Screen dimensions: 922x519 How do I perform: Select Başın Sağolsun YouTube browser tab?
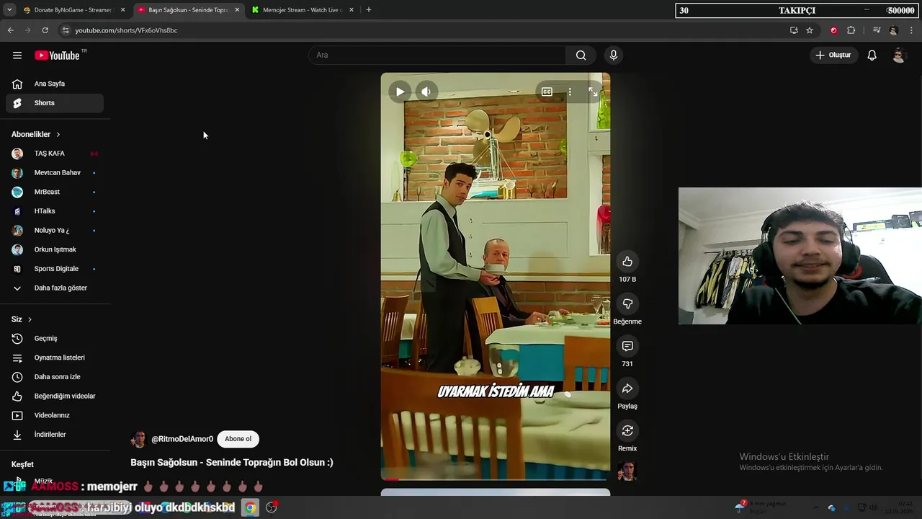[188, 10]
